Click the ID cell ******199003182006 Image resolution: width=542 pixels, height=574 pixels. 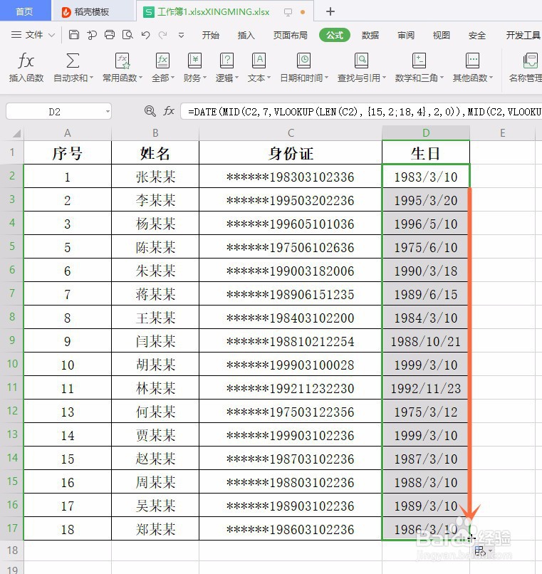click(x=291, y=271)
